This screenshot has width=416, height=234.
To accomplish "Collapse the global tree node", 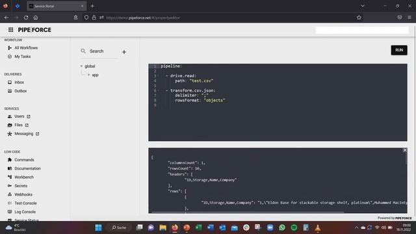I will coord(81,66).
